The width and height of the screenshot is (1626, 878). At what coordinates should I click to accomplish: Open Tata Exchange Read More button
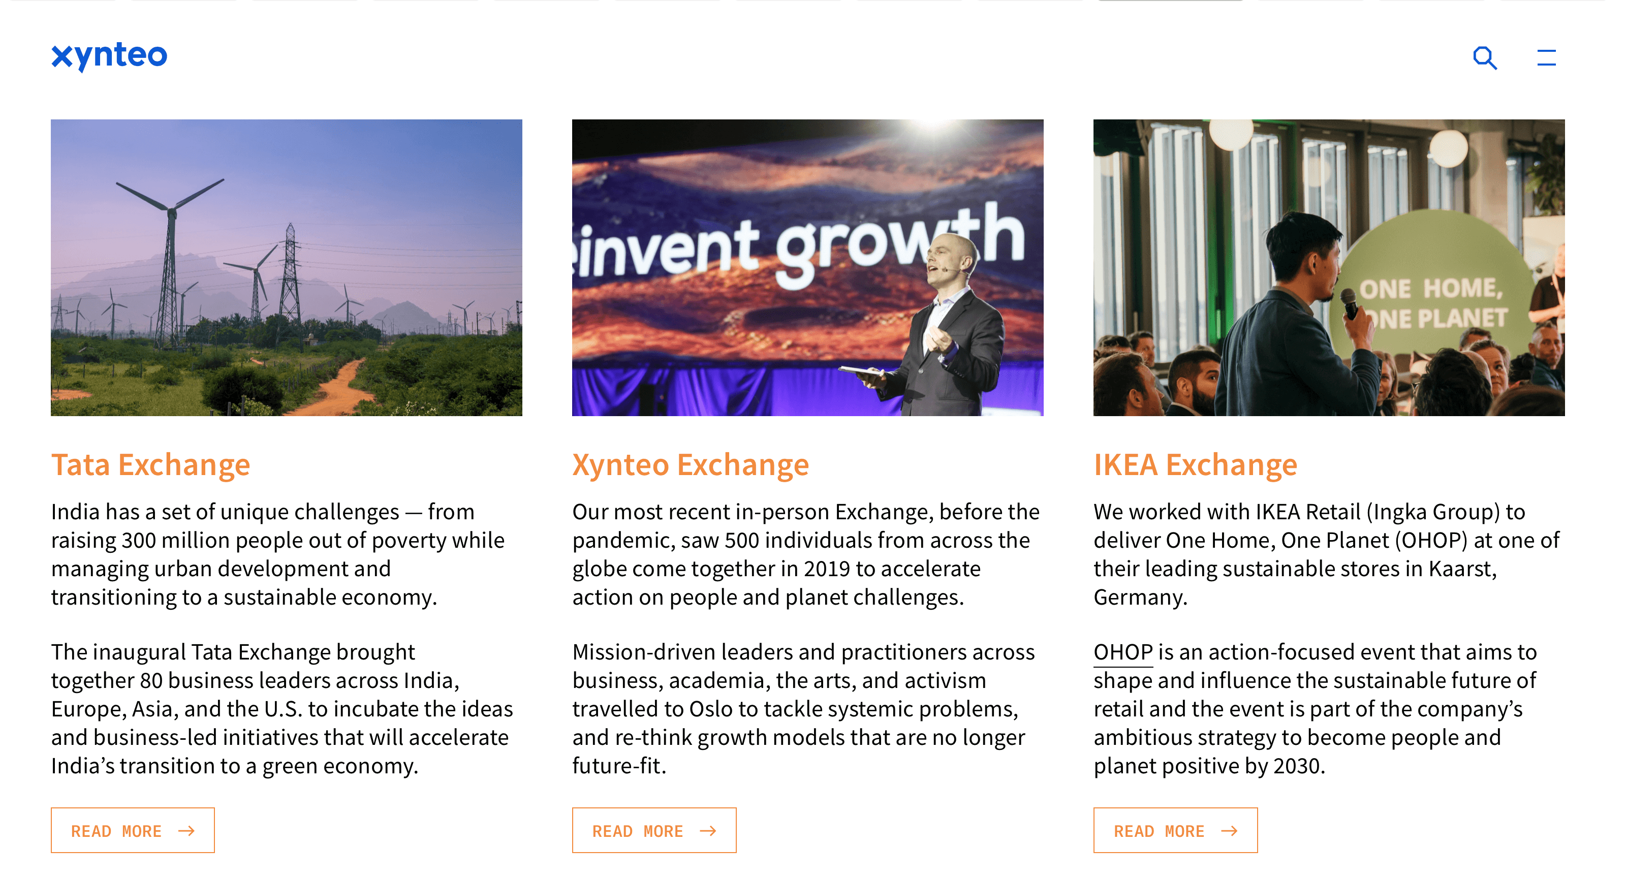(x=133, y=830)
